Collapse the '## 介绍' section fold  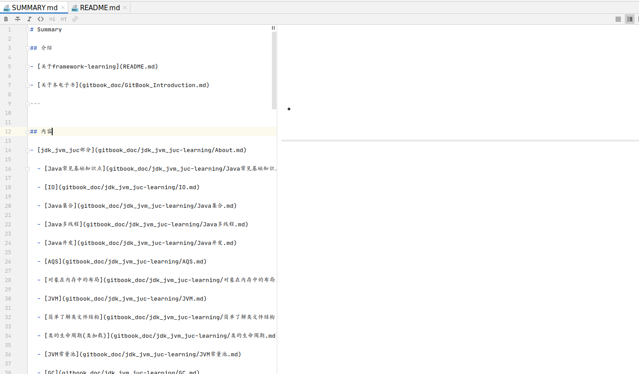(27, 48)
